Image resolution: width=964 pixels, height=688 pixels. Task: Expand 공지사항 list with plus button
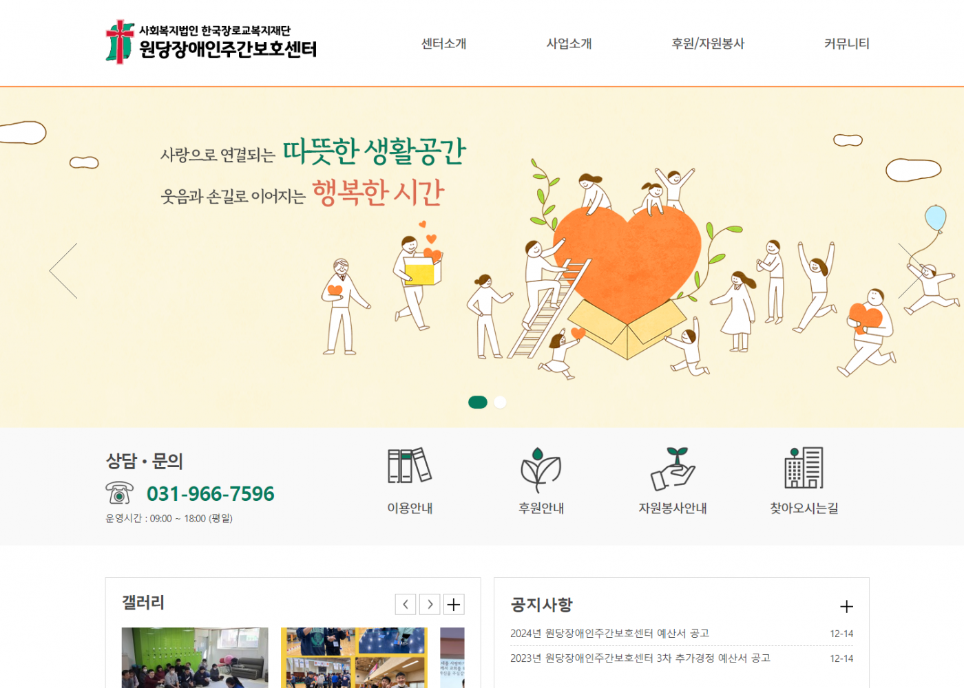[846, 606]
